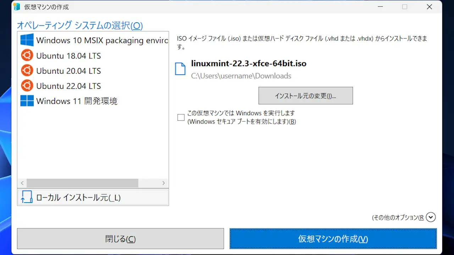Image resolution: width=454 pixels, height=255 pixels.
Task: Expand その他のオプション with the chevron button
Action: click(x=431, y=217)
